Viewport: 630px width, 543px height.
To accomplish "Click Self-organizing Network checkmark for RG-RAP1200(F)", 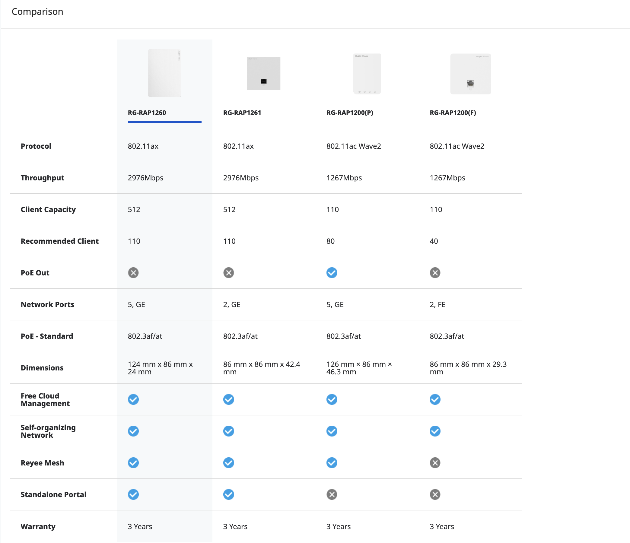I will tap(435, 431).
